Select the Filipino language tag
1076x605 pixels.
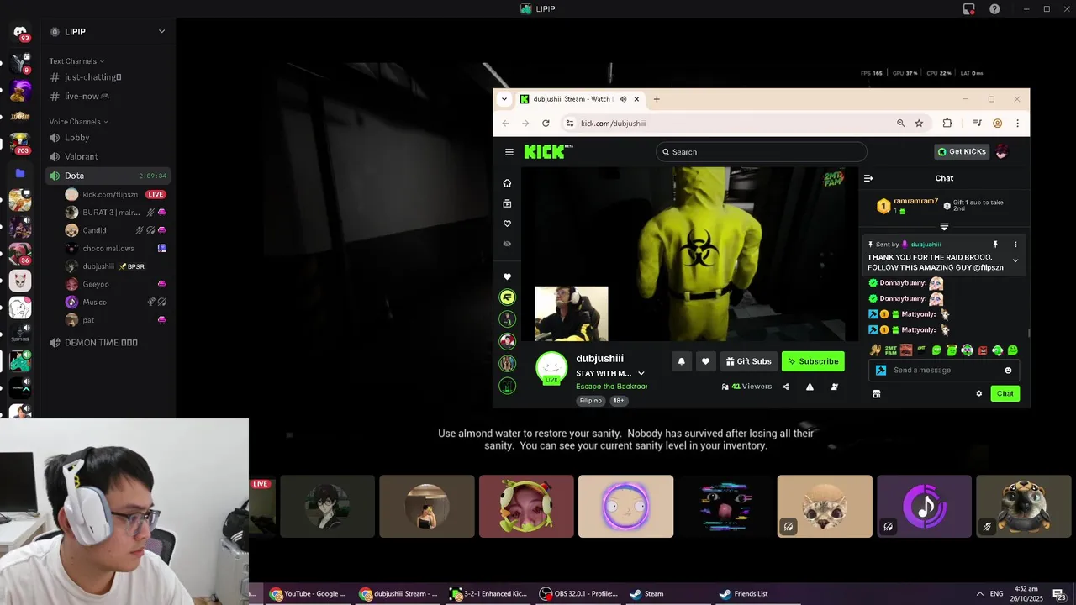tap(591, 401)
